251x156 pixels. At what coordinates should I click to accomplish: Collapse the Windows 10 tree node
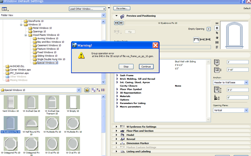21,25
